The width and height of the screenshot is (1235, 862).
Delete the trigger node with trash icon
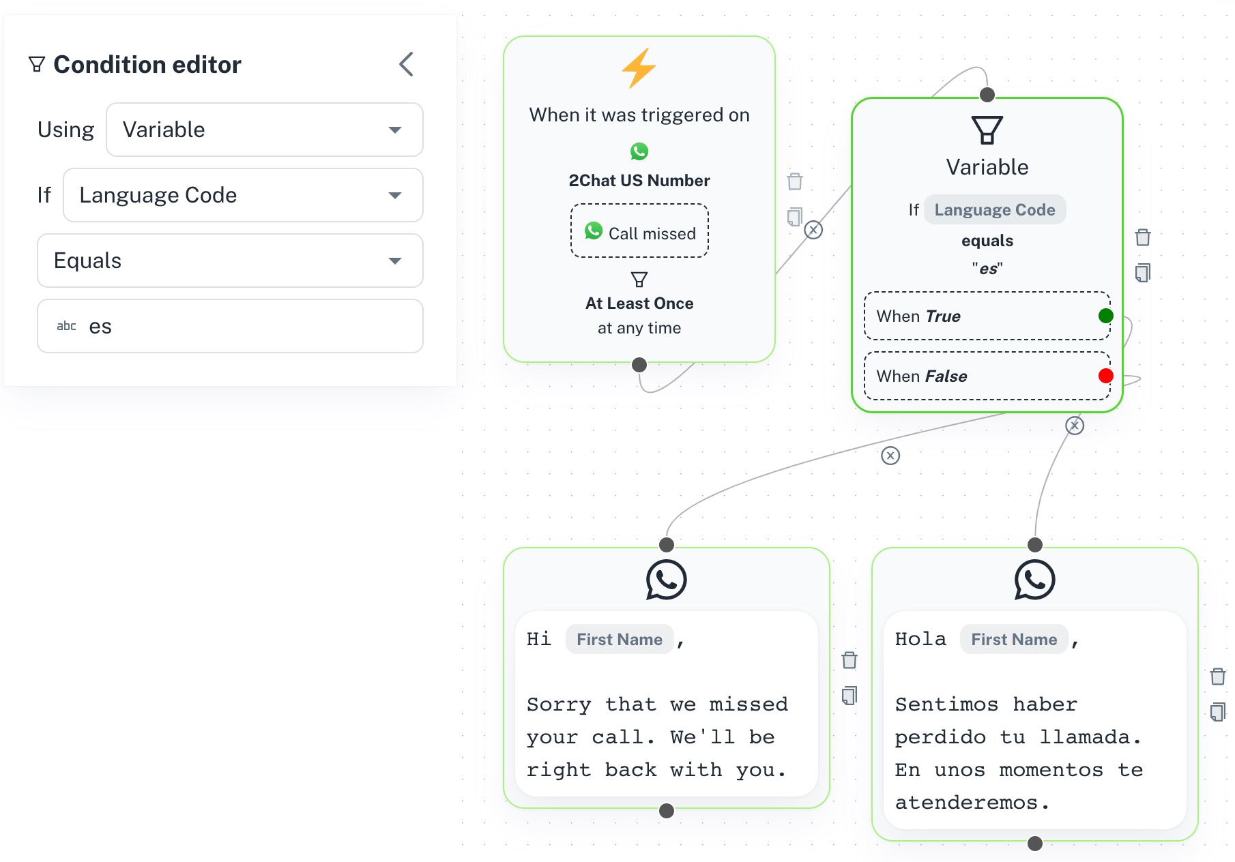pyautogui.click(x=795, y=181)
